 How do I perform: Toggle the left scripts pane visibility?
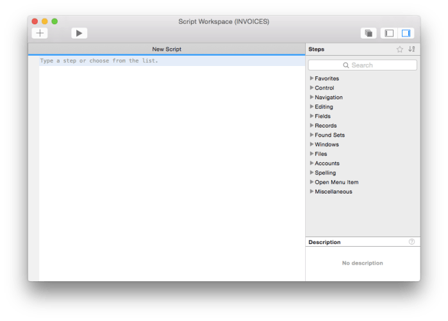tap(389, 33)
